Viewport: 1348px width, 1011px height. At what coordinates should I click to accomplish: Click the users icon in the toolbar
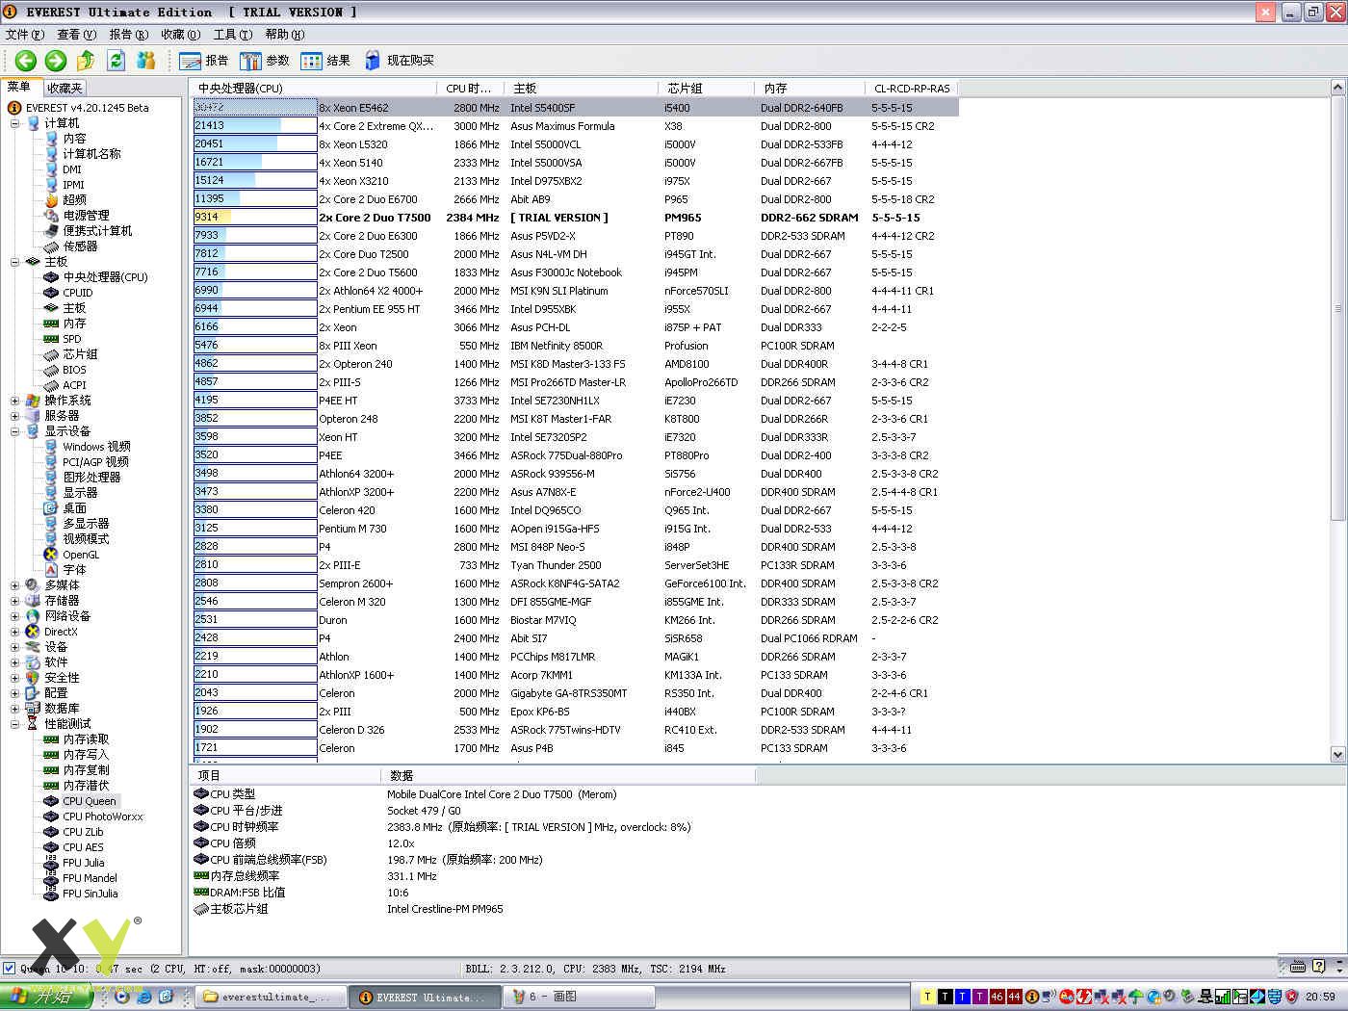coord(145,61)
